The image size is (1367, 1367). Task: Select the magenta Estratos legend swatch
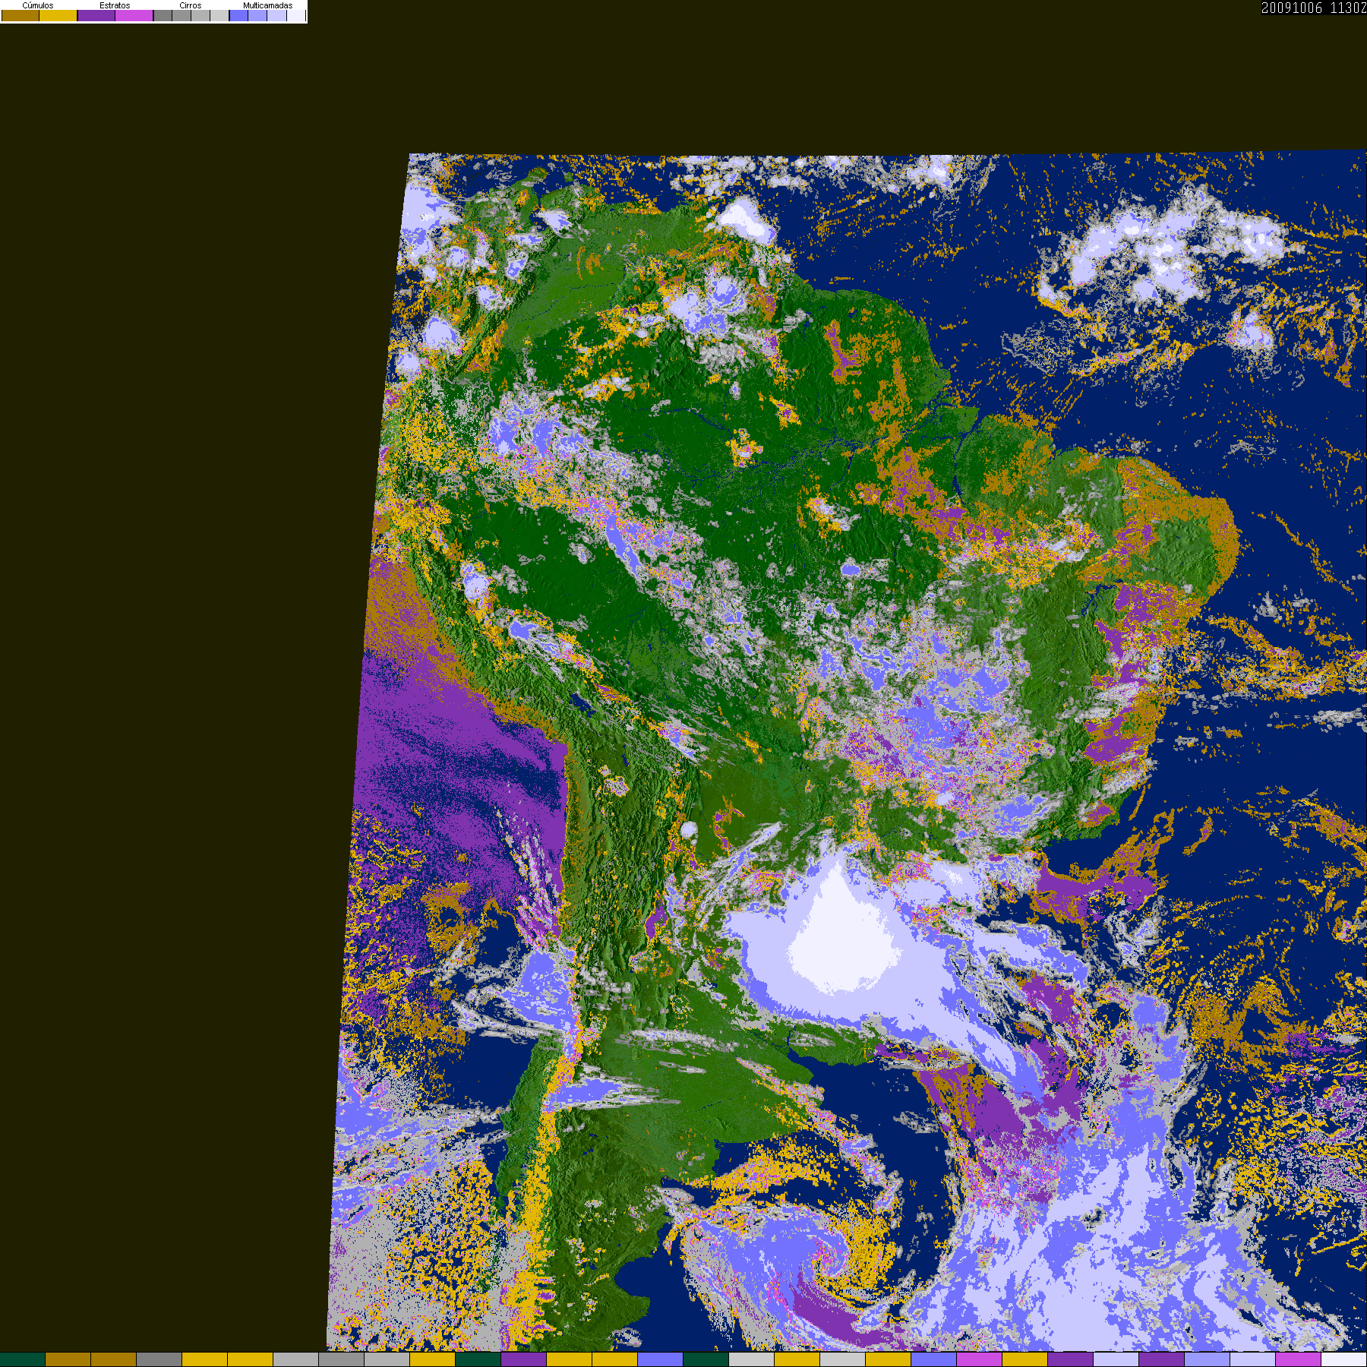click(134, 15)
